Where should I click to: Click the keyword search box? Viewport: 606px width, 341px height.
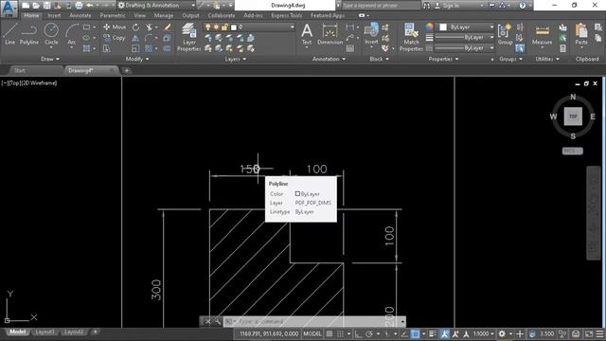click(381, 6)
